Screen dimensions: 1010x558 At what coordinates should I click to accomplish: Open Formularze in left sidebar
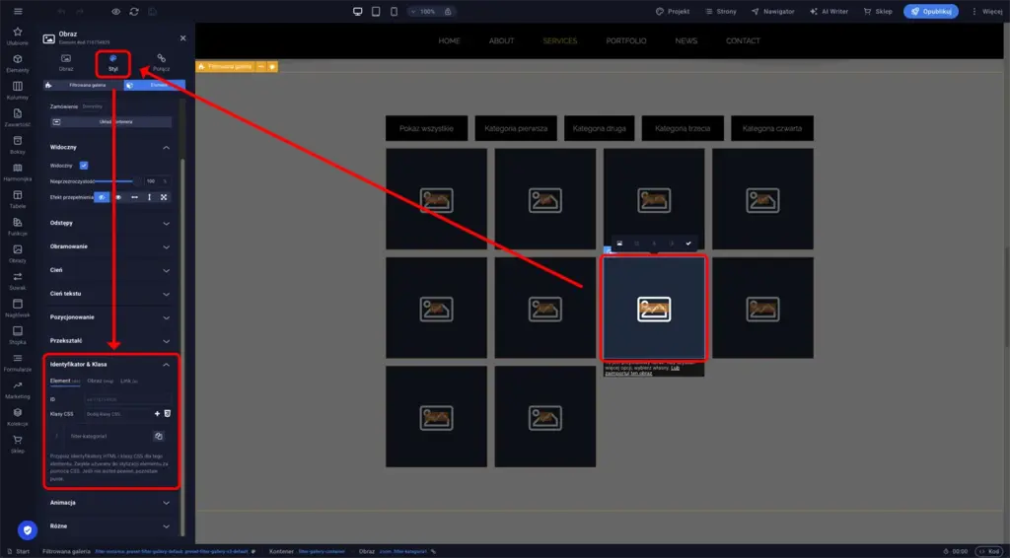(x=18, y=363)
